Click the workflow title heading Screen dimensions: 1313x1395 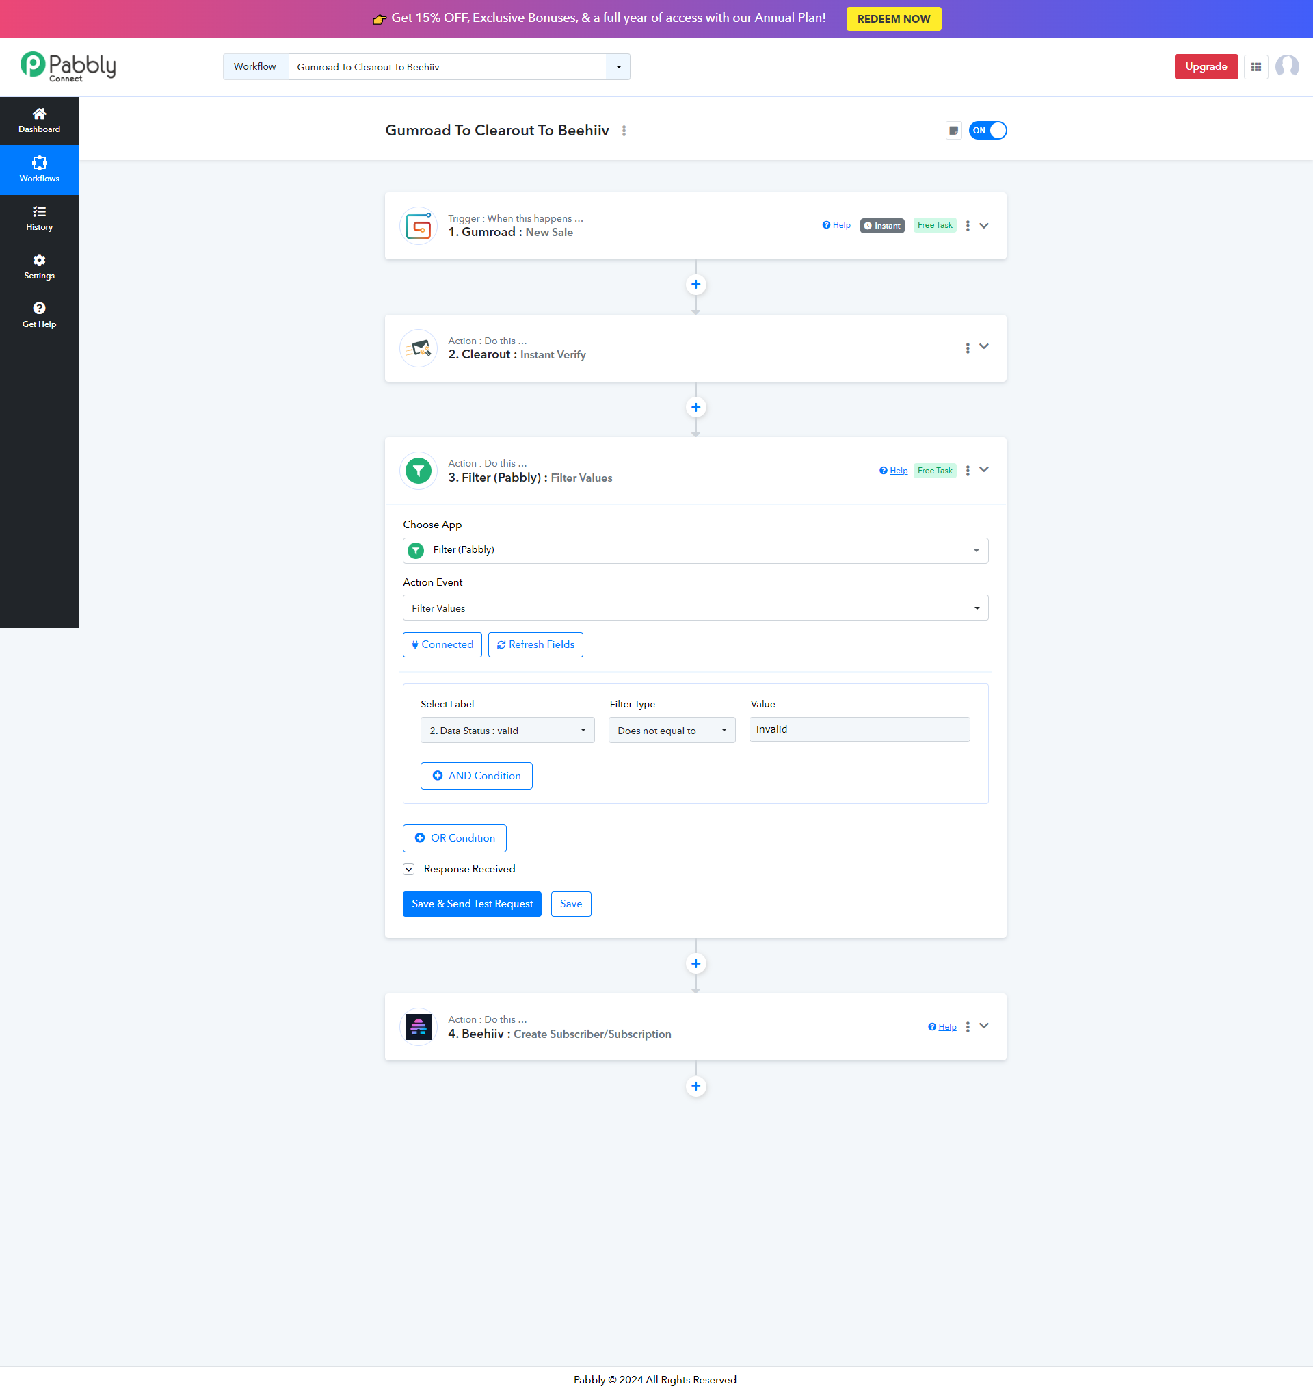497,131
